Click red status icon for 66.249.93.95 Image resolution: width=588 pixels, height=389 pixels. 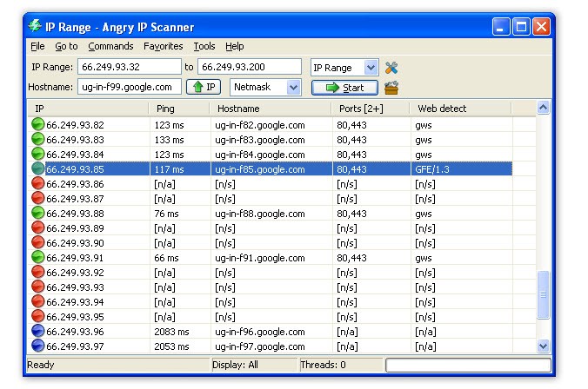coord(38,316)
